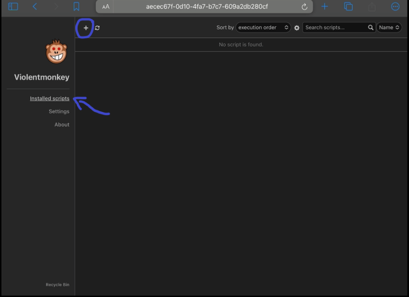The width and height of the screenshot is (409, 297).
Task: Switch to the Settings tab
Action: pyautogui.click(x=59, y=111)
